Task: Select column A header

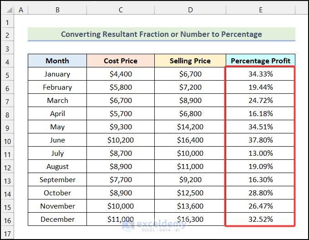Action: [x=21, y=9]
